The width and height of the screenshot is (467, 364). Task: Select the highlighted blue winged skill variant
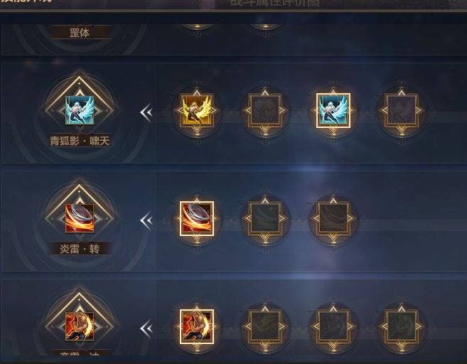333,110
